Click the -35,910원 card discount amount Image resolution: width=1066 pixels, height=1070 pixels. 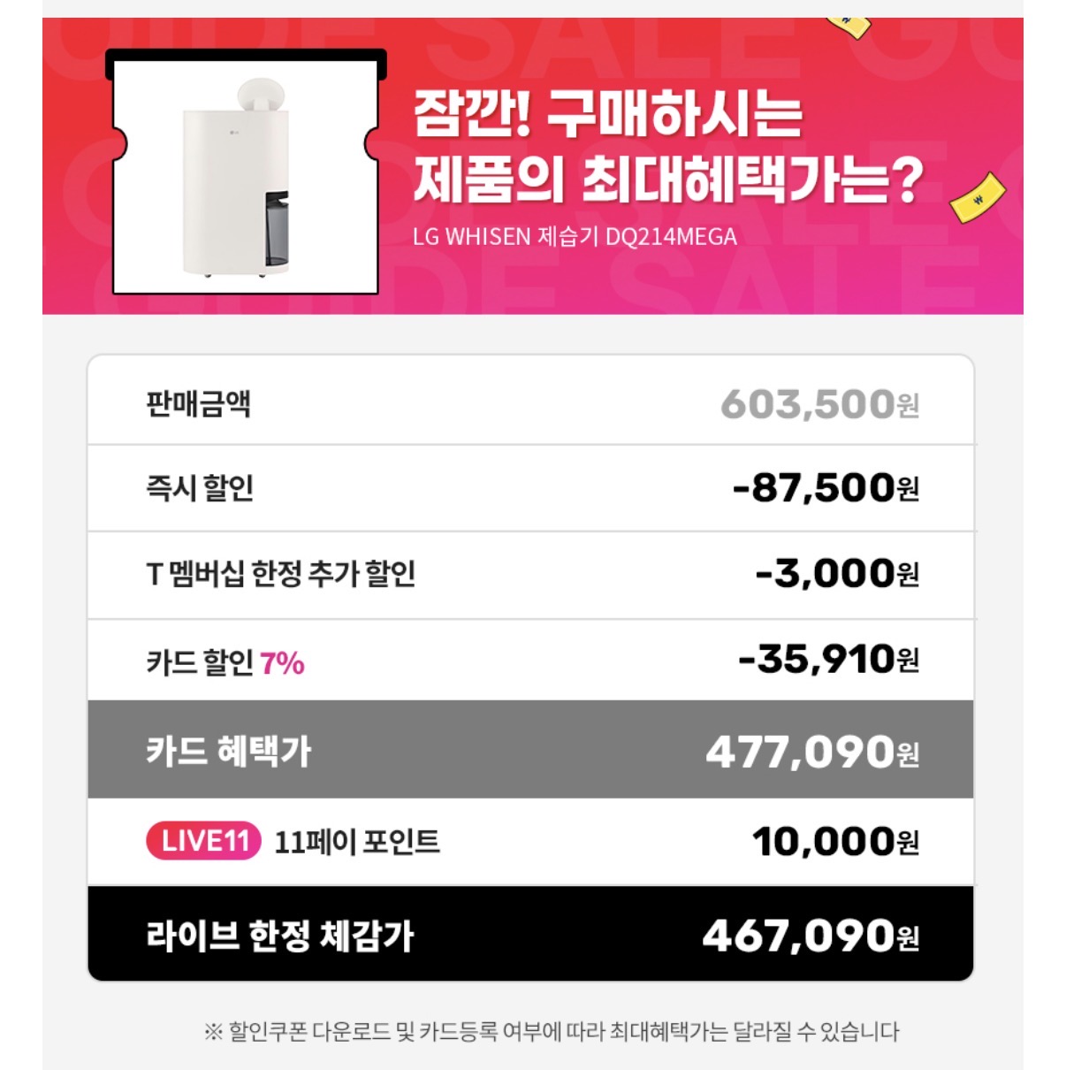(x=828, y=660)
